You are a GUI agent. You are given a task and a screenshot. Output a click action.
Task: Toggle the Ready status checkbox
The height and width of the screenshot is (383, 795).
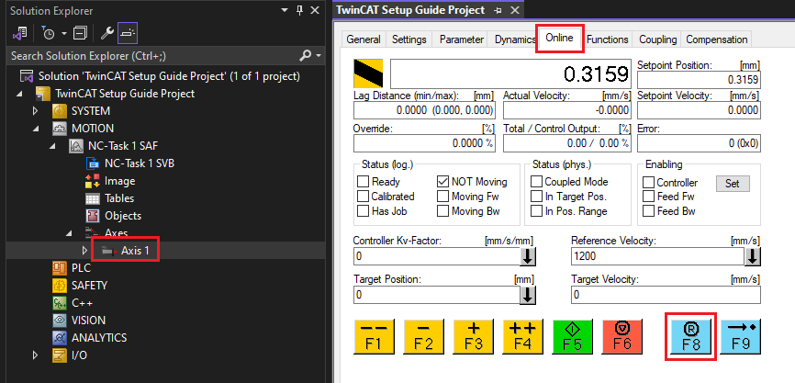363,182
